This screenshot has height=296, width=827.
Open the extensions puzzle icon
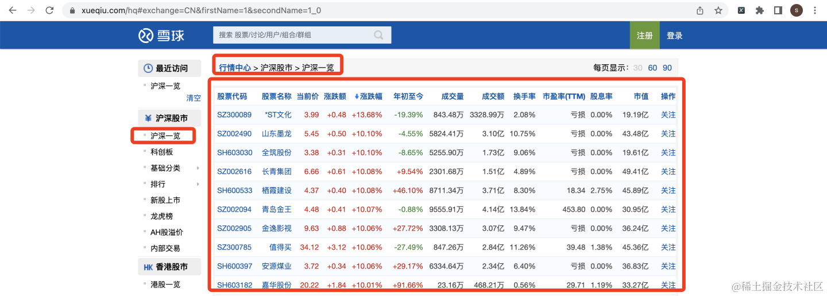point(760,10)
